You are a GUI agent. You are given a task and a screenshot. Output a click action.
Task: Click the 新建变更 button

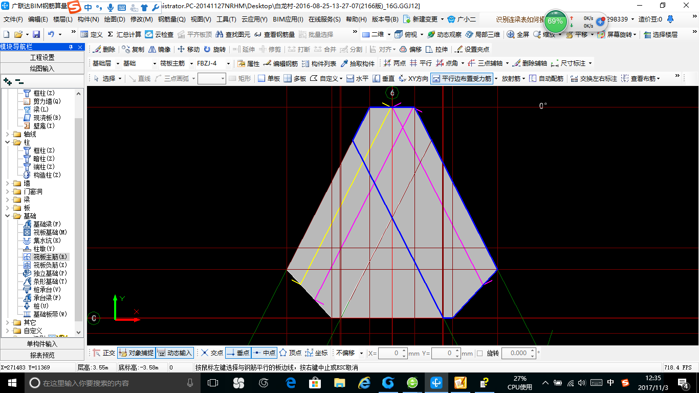422,19
